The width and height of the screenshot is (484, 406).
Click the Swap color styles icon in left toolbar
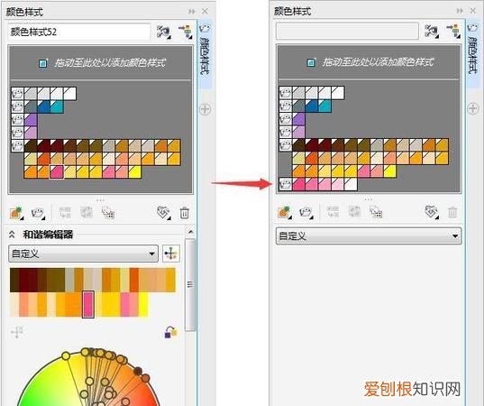point(87,213)
